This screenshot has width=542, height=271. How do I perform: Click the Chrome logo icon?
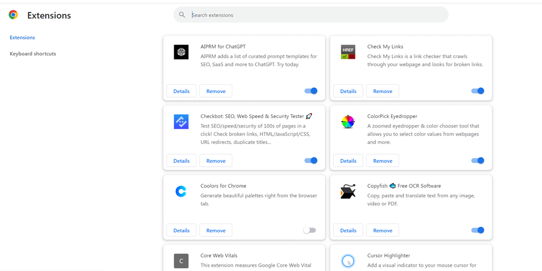[13, 15]
